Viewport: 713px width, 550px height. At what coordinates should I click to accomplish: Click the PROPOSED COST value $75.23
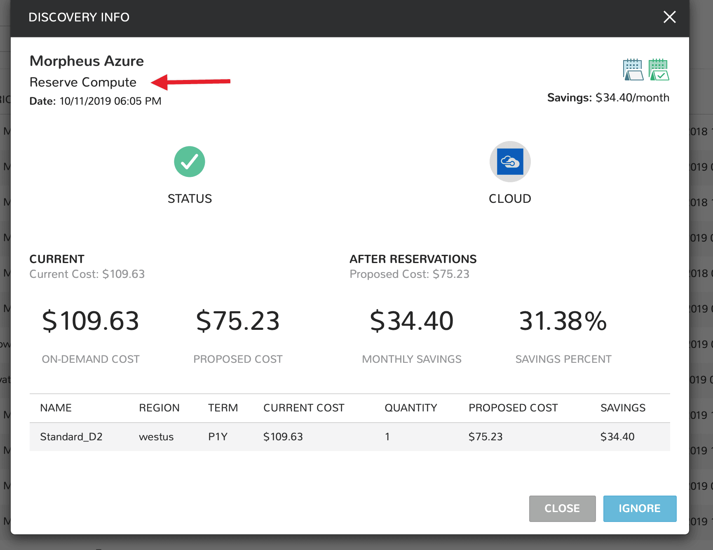(x=238, y=321)
